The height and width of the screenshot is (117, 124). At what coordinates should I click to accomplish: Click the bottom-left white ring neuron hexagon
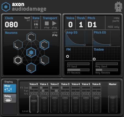[x=18, y=60]
